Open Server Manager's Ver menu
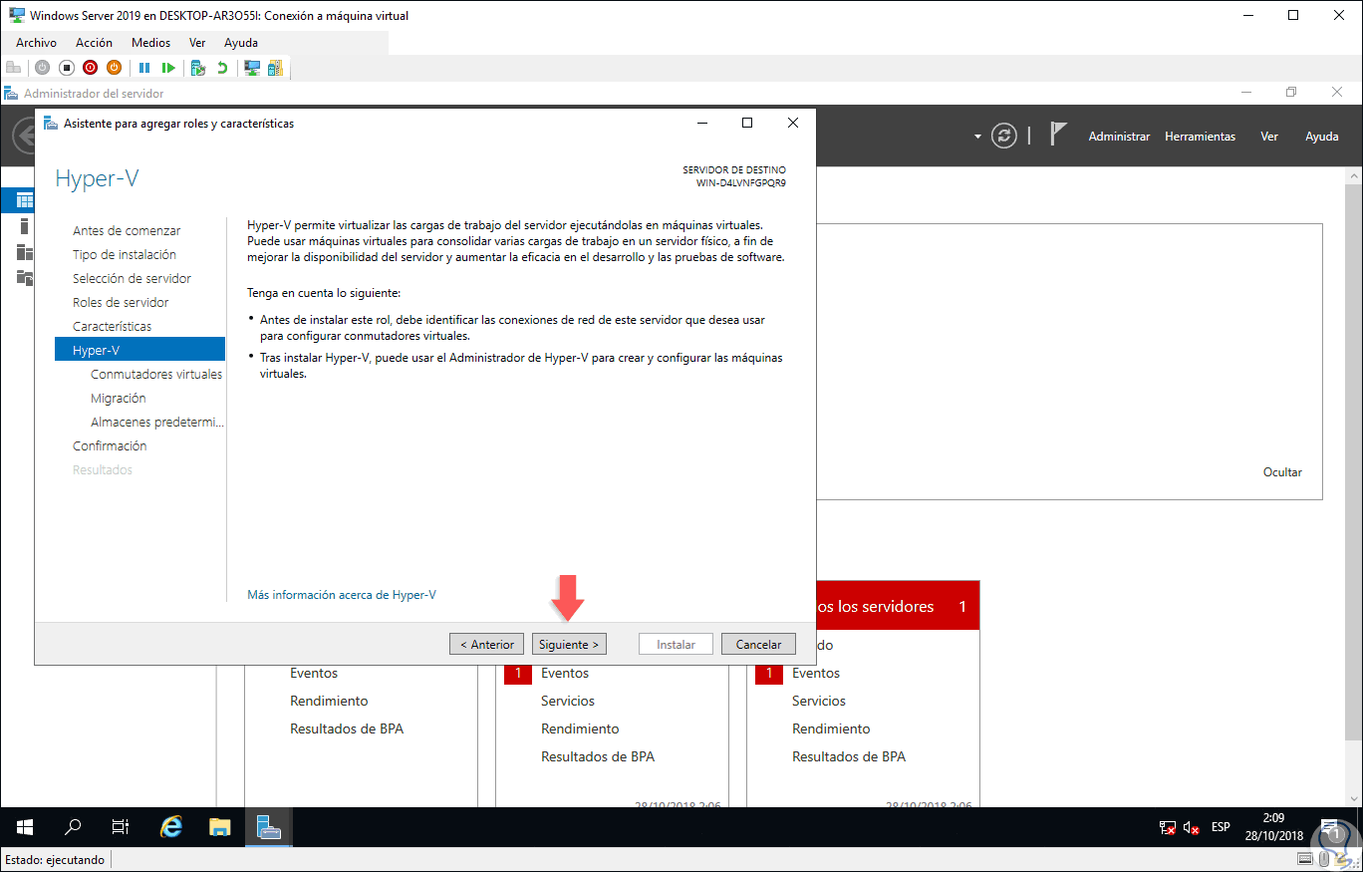 (x=1269, y=137)
